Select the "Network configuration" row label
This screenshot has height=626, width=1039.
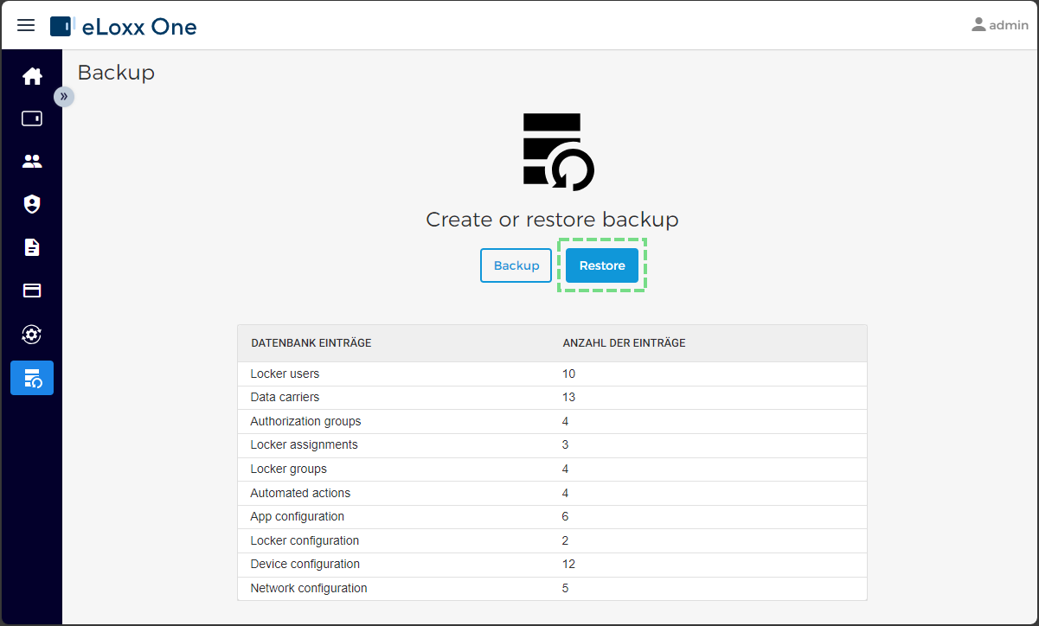(309, 588)
